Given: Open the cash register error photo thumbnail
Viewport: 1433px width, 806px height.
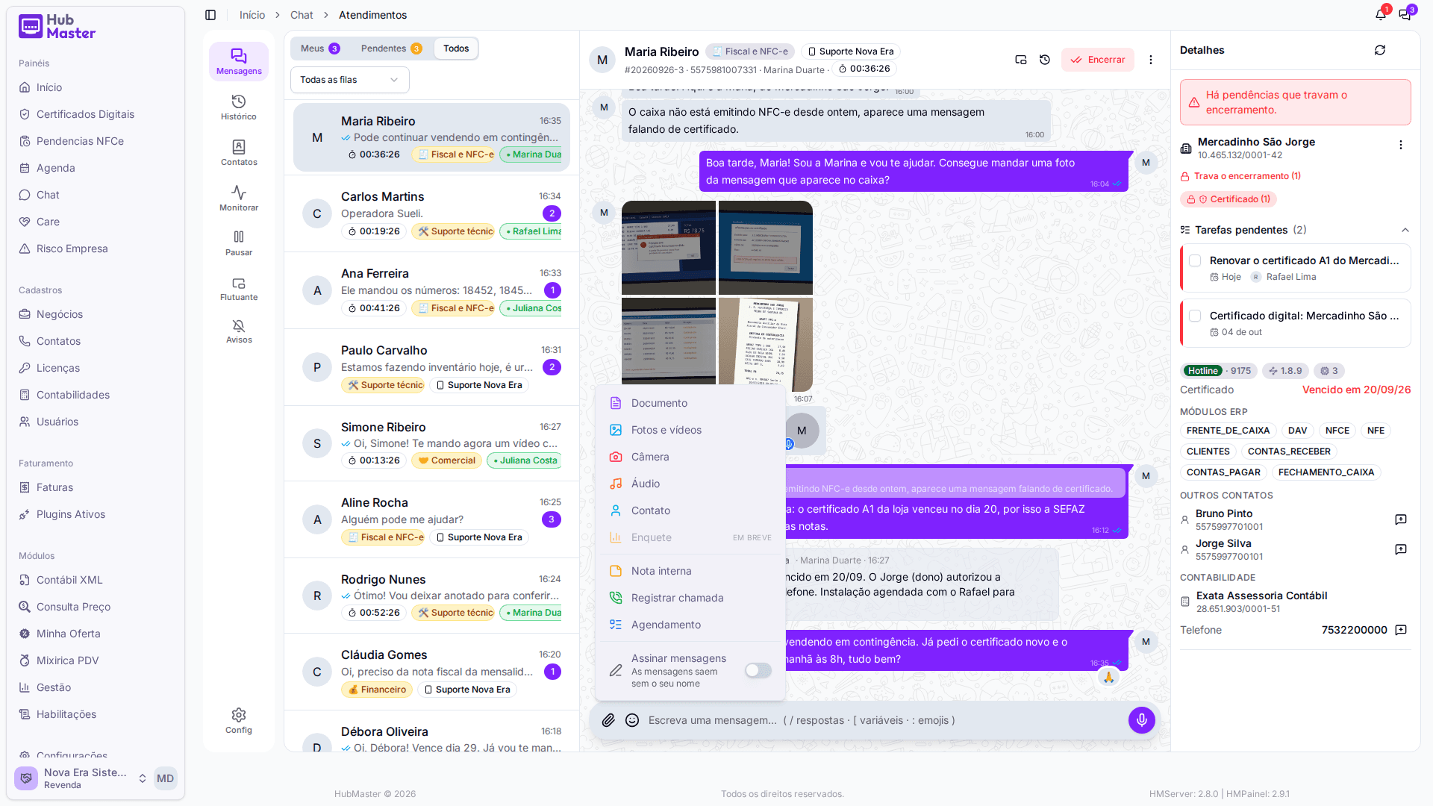Looking at the screenshot, I should pyautogui.click(x=669, y=248).
